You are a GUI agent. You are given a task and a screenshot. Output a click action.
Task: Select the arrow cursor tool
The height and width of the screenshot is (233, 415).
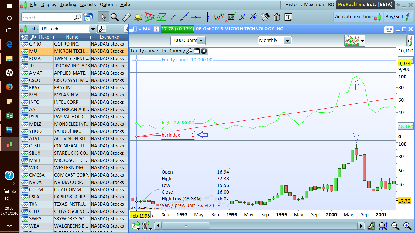point(104,17)
